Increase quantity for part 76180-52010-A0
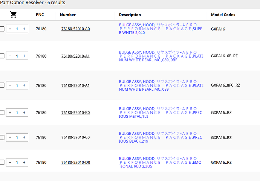 point(24,29)
